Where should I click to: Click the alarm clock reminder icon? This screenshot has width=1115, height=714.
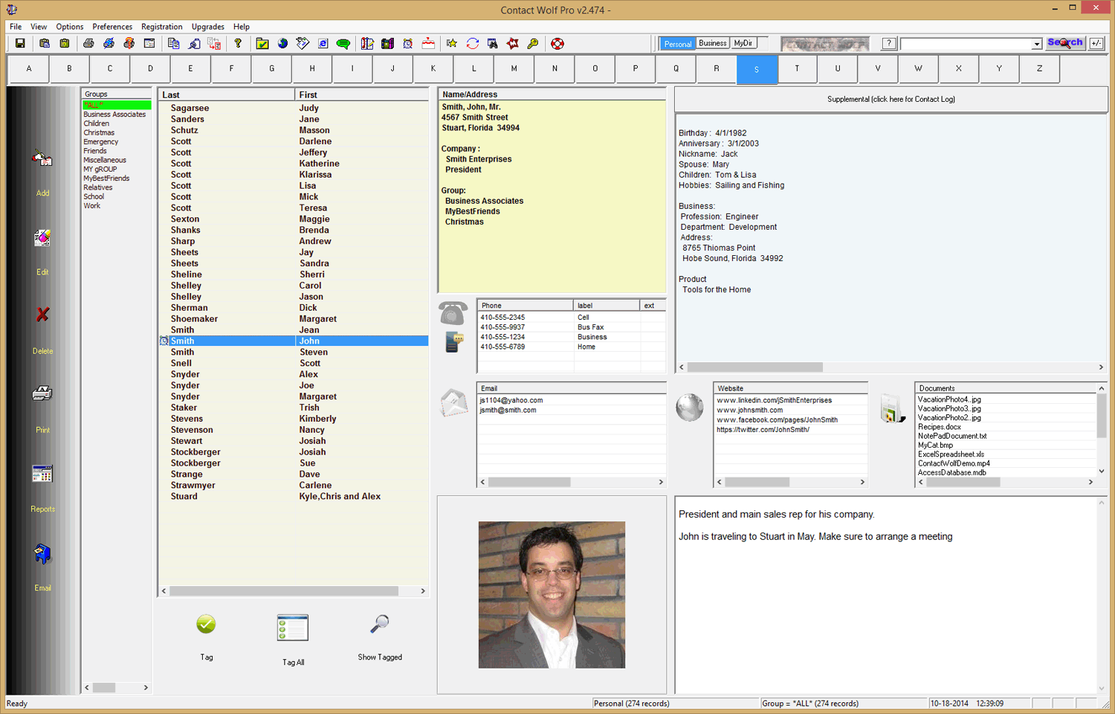pyautogui.click(x=408, y=44)
